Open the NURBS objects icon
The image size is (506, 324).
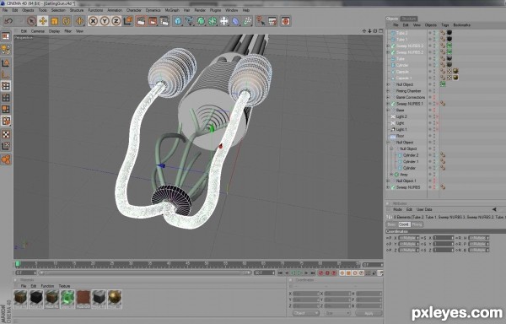click(x=201, y=21)
